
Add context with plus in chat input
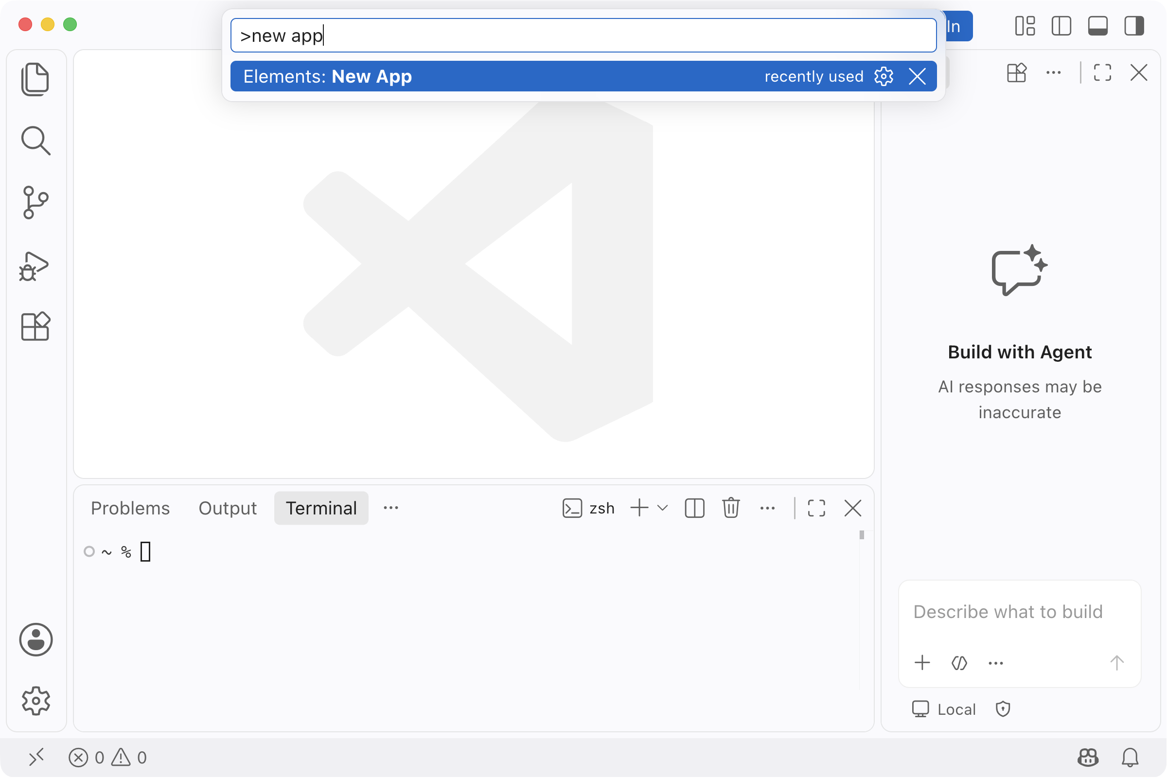point(922,663)
